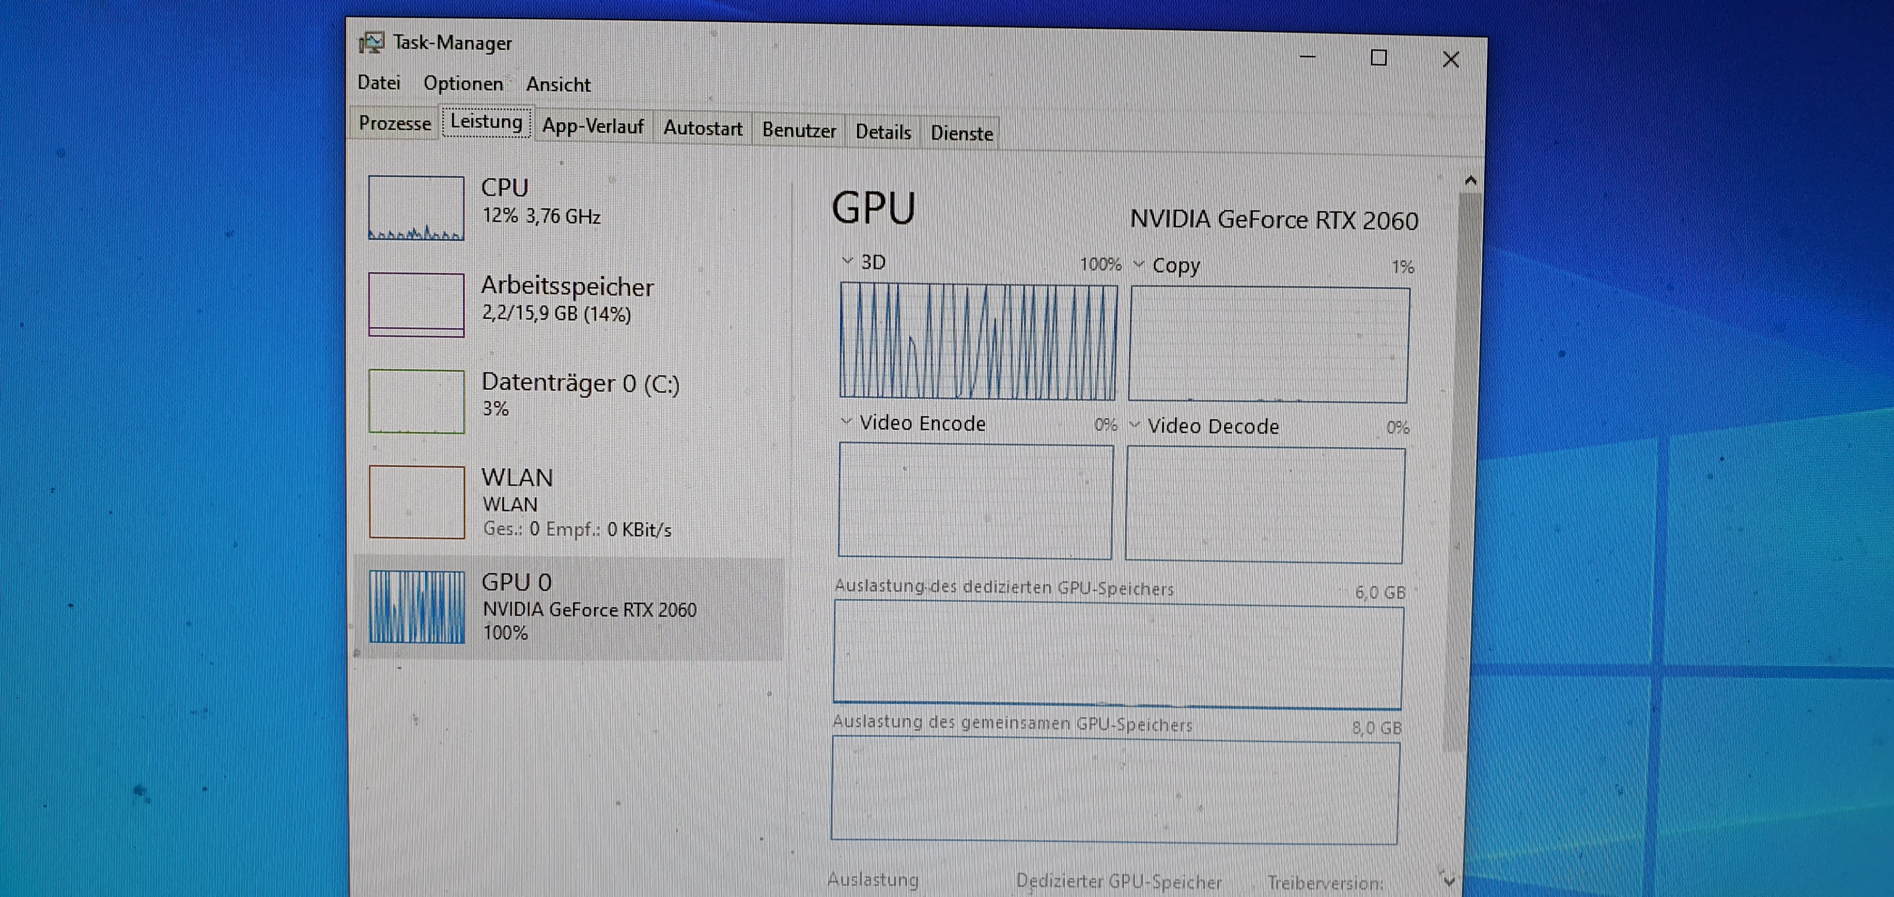This screenshot has width=1894, height=897.
Task: Switch to the App-Verlauf tab
Action: 592,126
